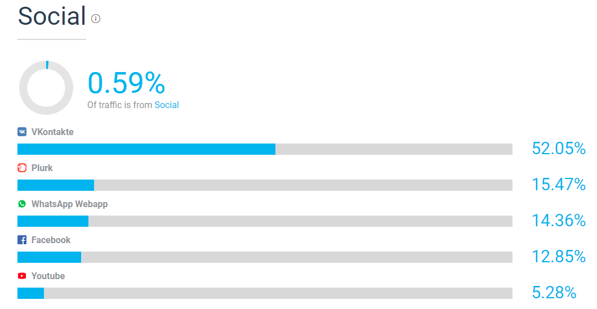Click the WhatsApp Webapp traffic bar
Screen dimensions: 597x309
265,221
